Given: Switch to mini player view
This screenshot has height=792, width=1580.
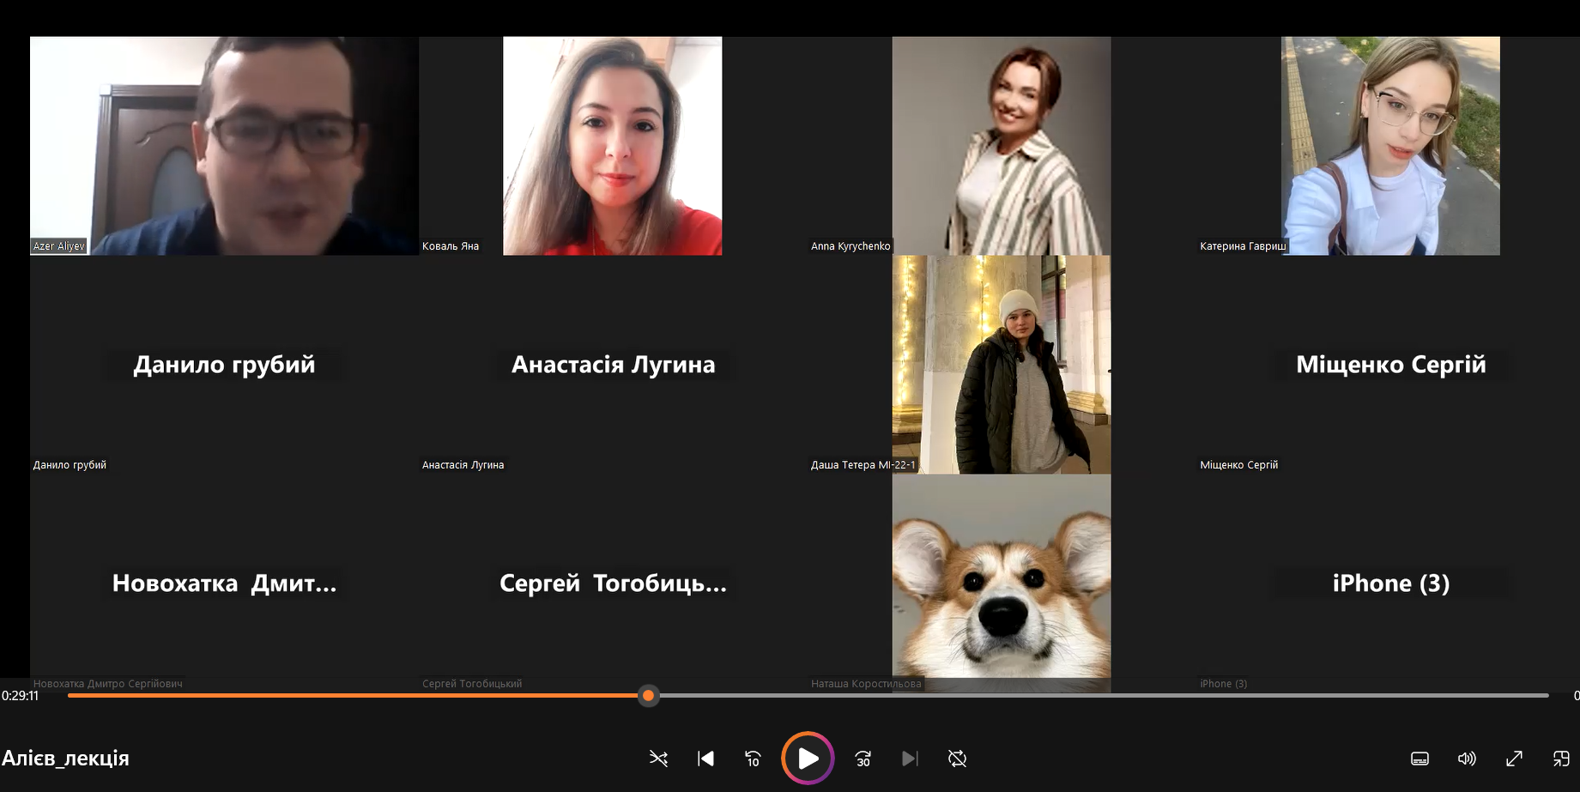Looking at the screenshot, I should point(1560,759).
